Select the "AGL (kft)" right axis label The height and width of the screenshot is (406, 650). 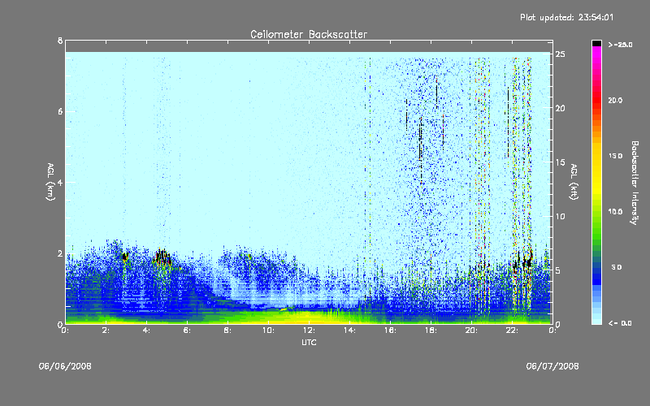574,182
